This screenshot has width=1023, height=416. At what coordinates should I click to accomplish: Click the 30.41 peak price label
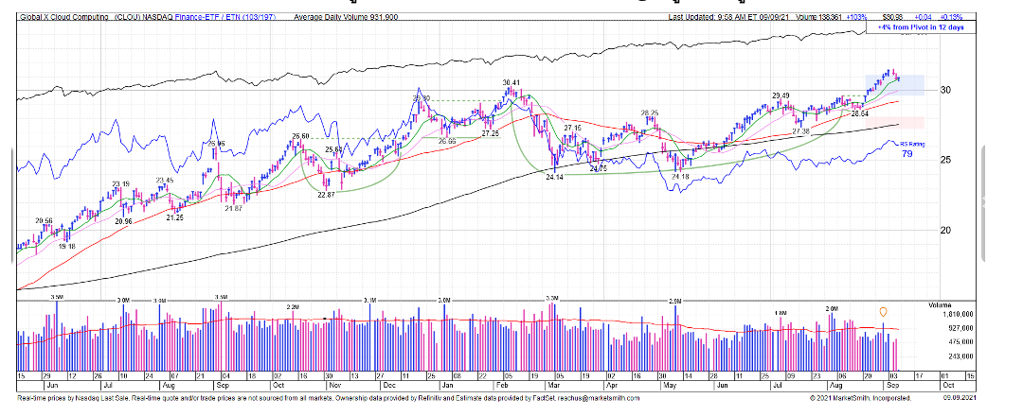tap(512, 82)
